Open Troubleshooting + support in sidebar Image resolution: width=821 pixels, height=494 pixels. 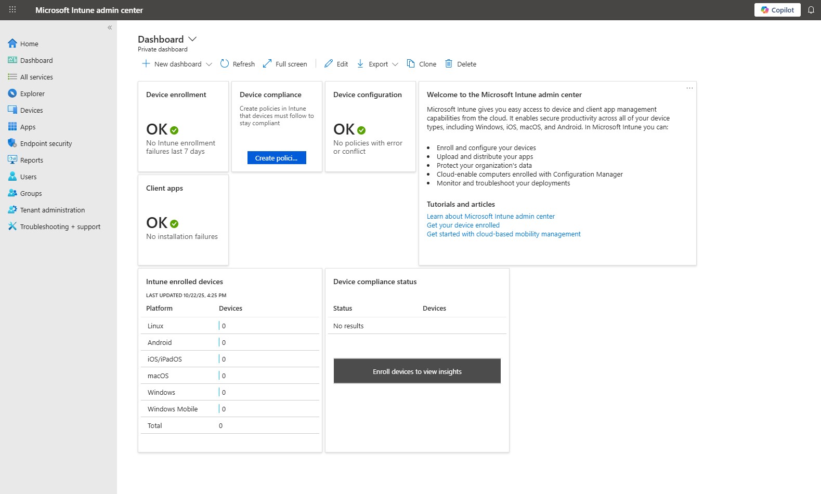[x=60, y=227]
